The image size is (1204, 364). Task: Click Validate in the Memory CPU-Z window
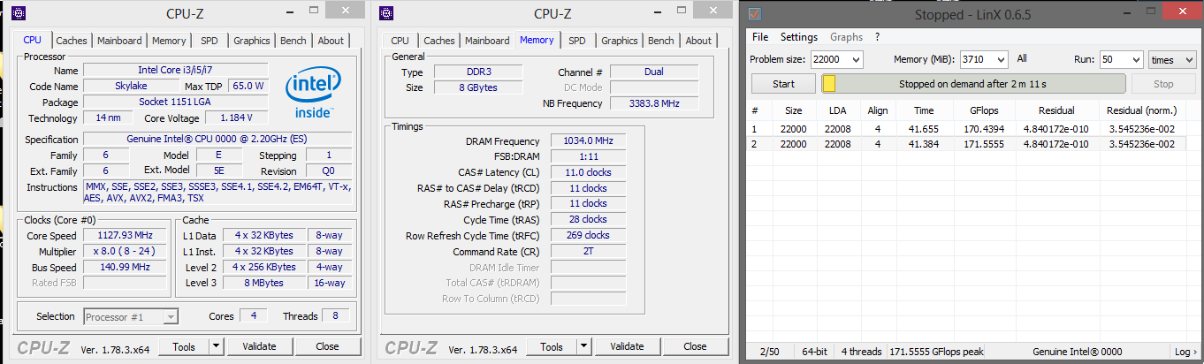(x=627, y=347)
